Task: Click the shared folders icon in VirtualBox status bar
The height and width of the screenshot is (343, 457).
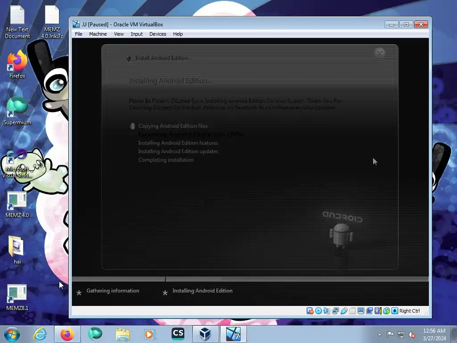Action: [353, 311]
